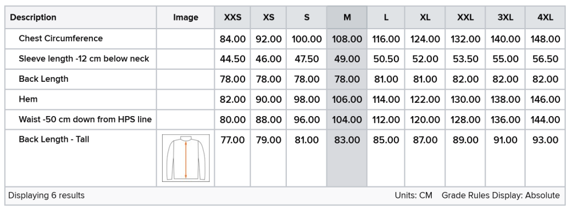Select Back Length - Tall XS value 79.00

269,140
